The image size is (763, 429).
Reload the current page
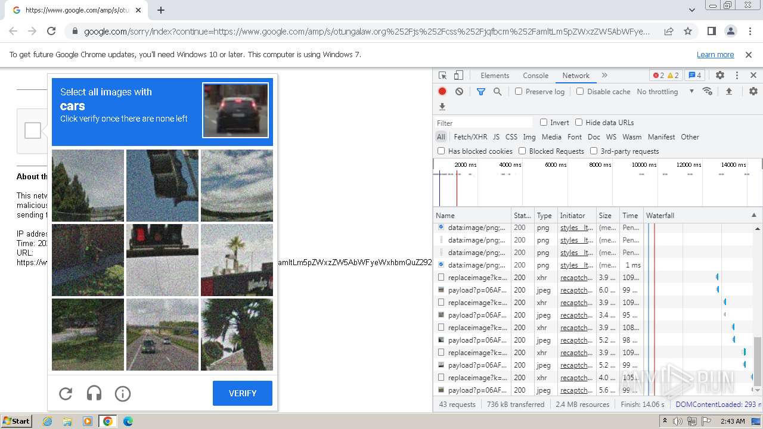51,31
